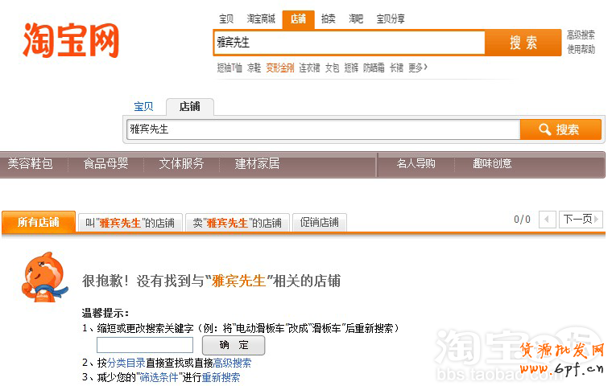
Task: Click the crying Taobao mascot image
Action: (44, 277)
